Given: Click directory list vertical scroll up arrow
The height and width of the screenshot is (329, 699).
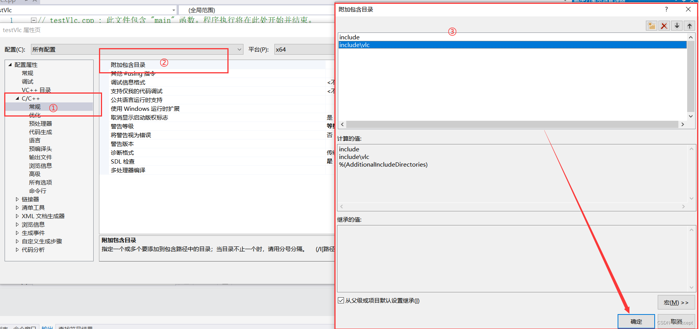Looking at the screenshot, I should point(691,37).
